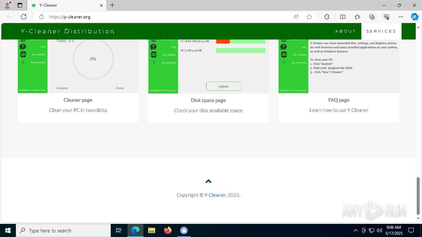422x237 pixels.
Task: Open Copilot sidebar icon
Action: tap(414, 17)
